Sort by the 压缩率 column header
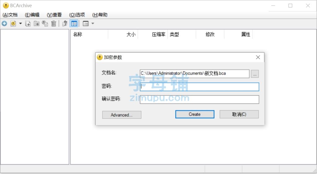This screenshot has height=174, width=317. click(x=153, y=34)
